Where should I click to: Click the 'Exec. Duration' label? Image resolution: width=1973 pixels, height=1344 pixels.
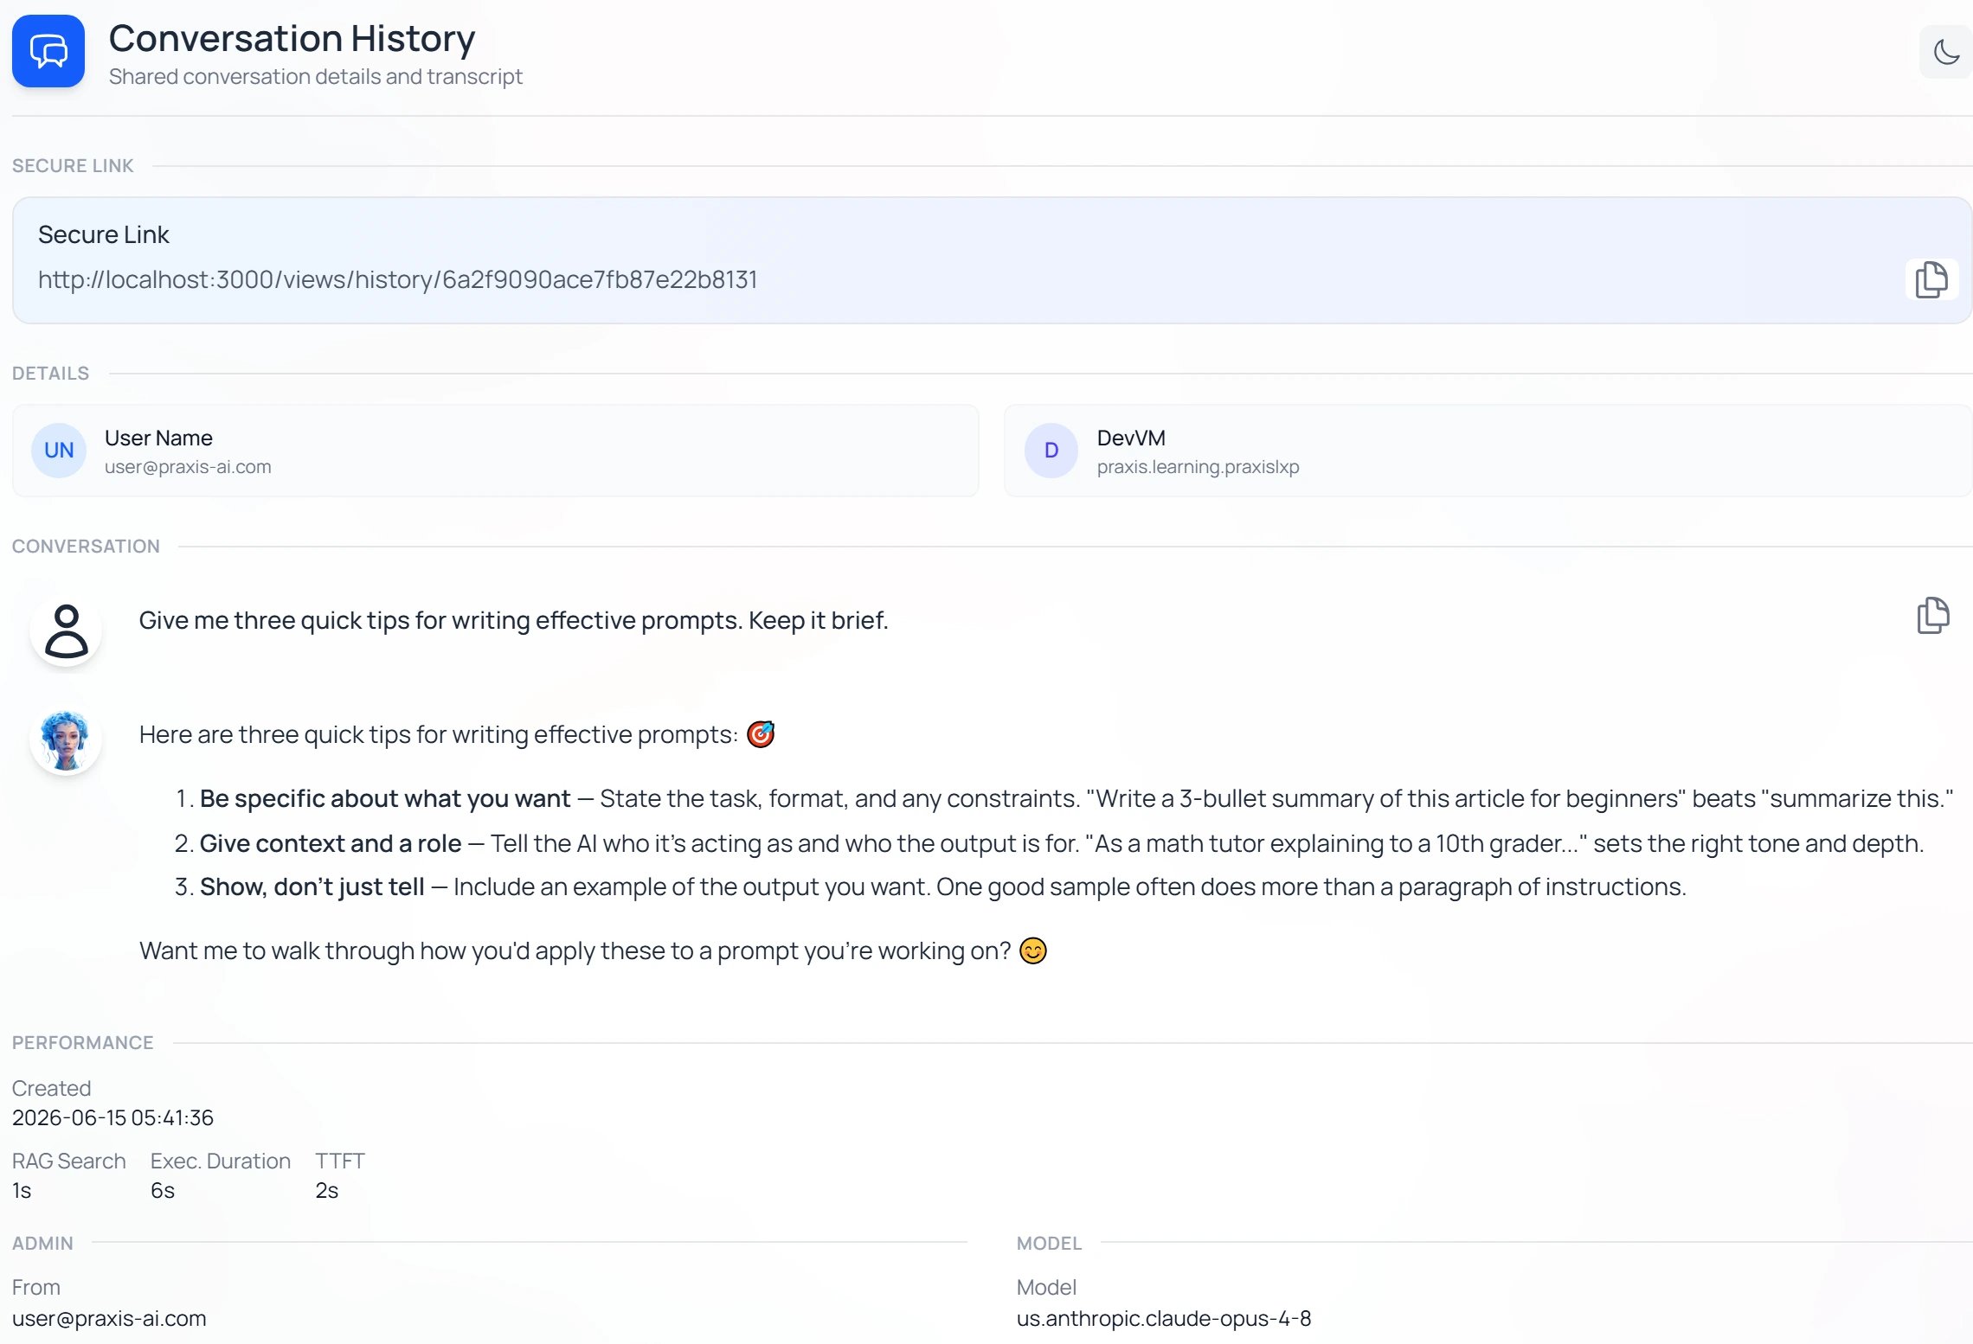point(221,1162)
